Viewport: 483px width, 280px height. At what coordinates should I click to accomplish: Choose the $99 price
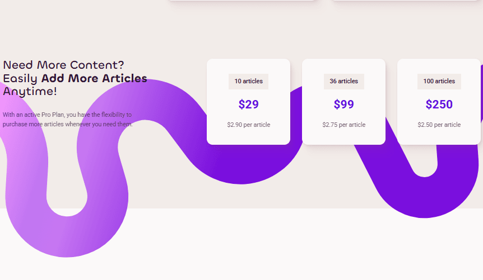pyautogui.click(x=343, y=105)
